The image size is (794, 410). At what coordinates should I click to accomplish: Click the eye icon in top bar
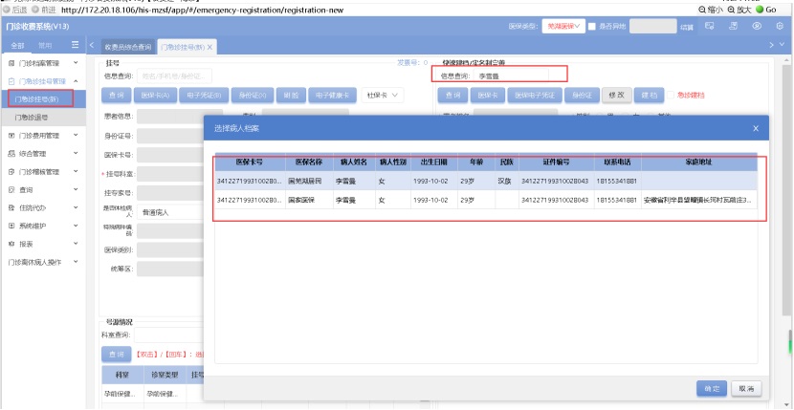click(x=757, y=26)
